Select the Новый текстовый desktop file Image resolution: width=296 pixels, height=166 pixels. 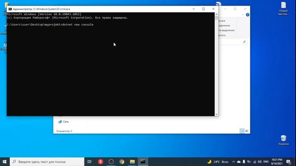click(x=283, y=9)
